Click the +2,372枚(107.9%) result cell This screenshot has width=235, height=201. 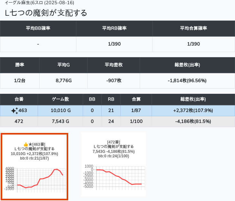193,111
